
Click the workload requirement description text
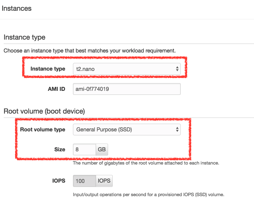tap(90, 51)
